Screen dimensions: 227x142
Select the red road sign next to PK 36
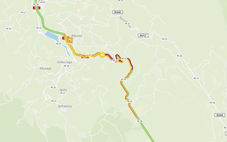(36, 8)
